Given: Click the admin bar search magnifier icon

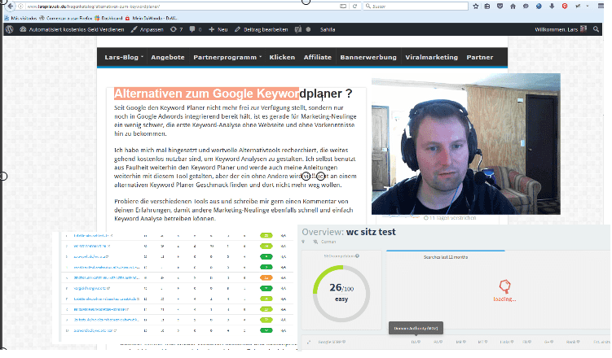Looking at the screenshot, I should point(596,29).
